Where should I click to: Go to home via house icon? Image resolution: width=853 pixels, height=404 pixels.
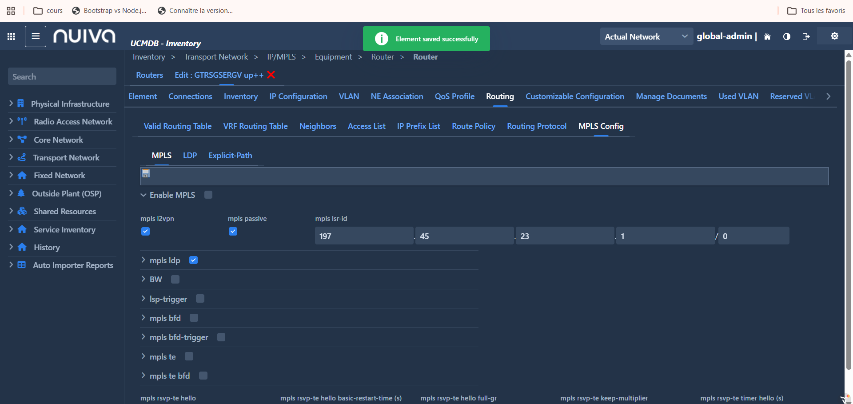767,36
